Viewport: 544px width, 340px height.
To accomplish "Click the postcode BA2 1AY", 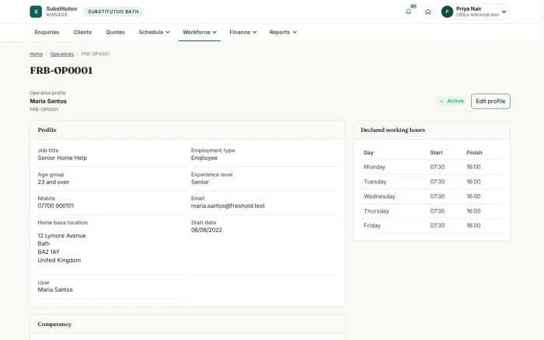I will 48,252.
